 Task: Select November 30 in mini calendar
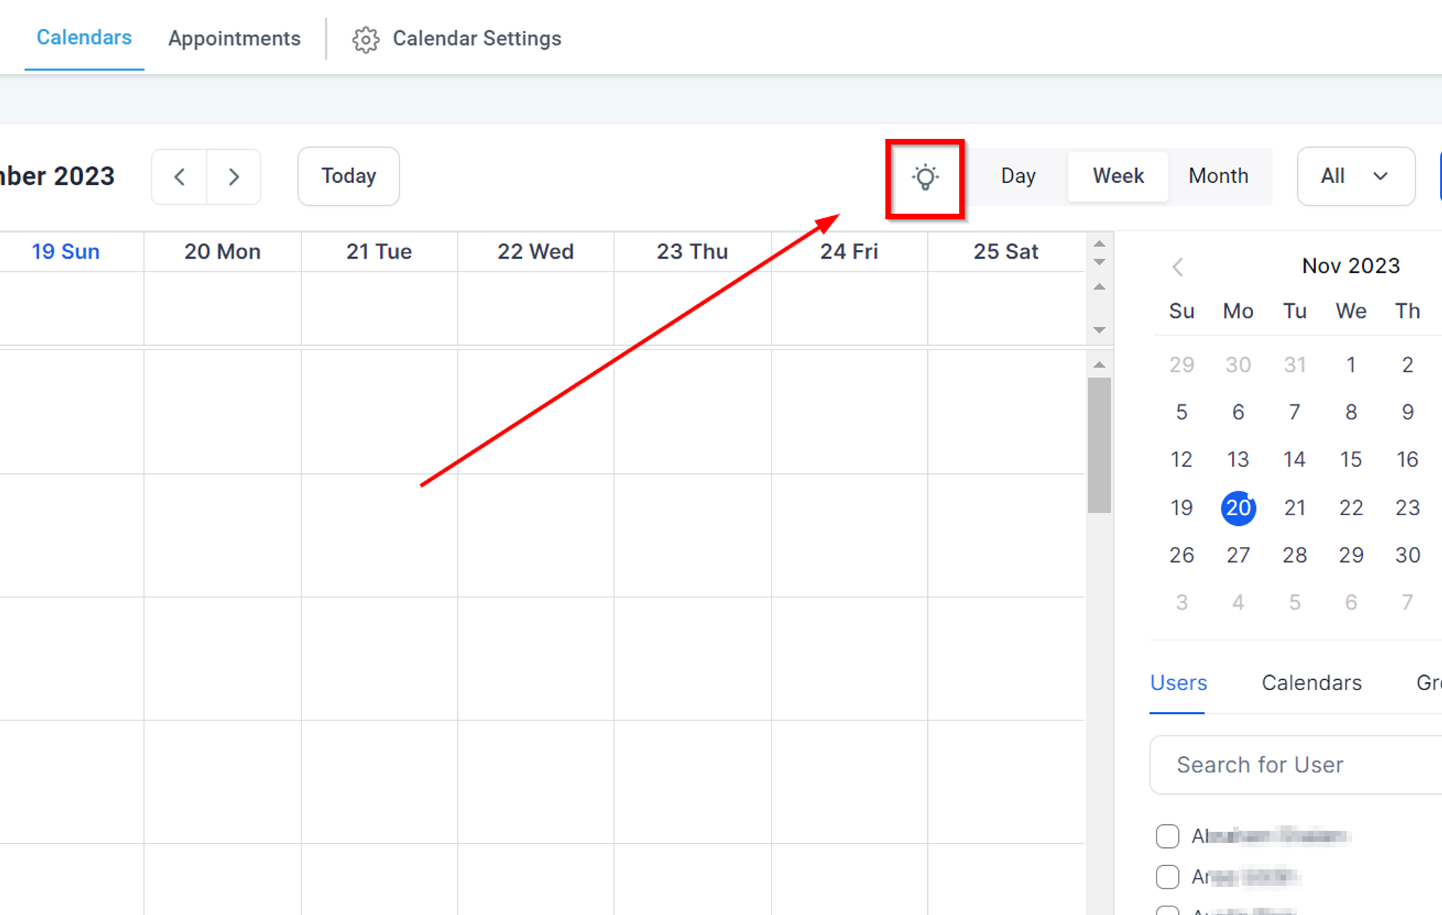point(1407,555)
